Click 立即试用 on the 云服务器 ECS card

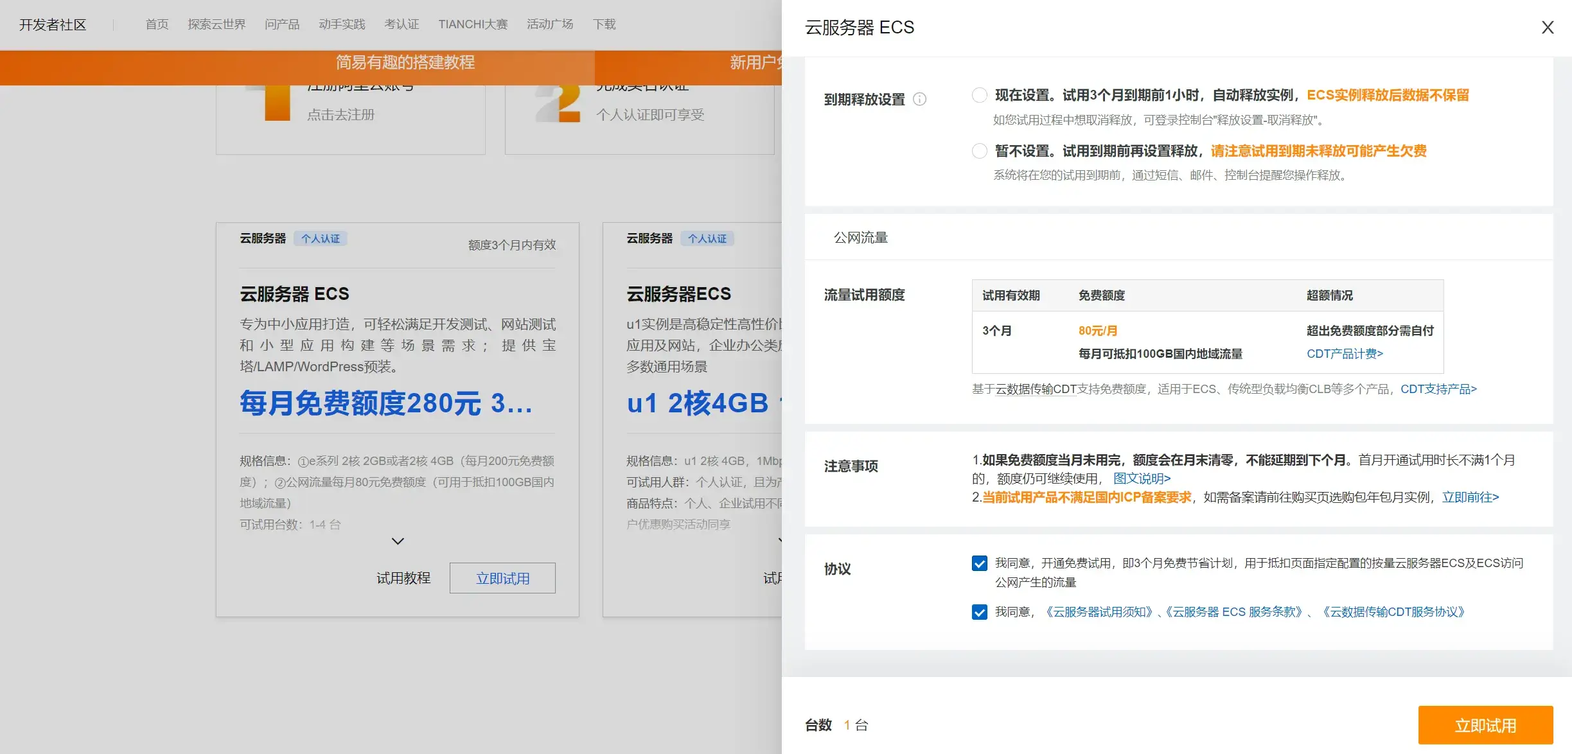pos(502,578)
